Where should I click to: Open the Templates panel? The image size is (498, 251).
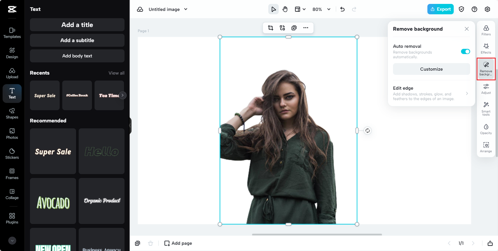pos(12,33)
